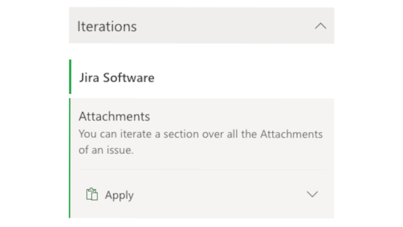
Task: Click the Iterations header title
Action: (107, 26)
